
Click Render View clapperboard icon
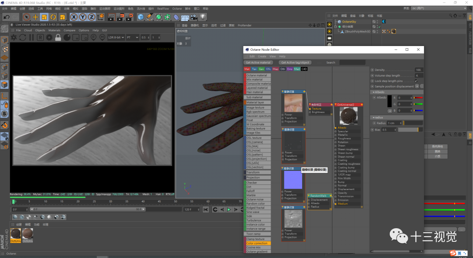pos(111,17)
